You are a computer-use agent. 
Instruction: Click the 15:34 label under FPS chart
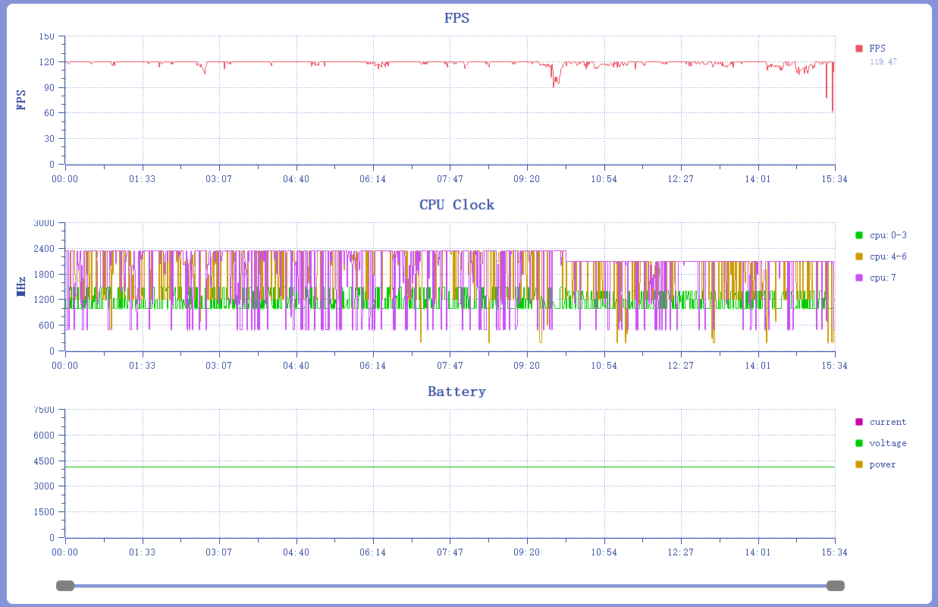[x=835, y=179]
